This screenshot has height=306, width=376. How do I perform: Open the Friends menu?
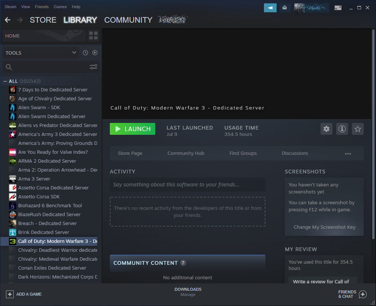click(x=42, y=7)
